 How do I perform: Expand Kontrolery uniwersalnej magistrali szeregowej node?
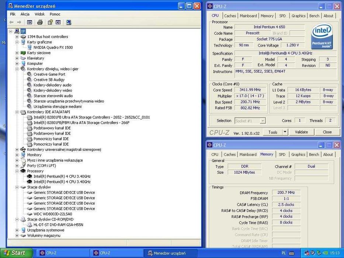17,150
